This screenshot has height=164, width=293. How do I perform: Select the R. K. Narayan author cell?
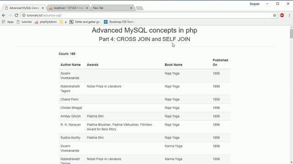point(71,124)
